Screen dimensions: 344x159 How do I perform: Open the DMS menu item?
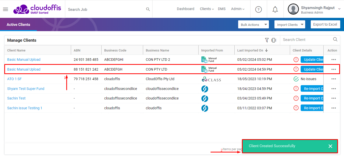(222, 9)
